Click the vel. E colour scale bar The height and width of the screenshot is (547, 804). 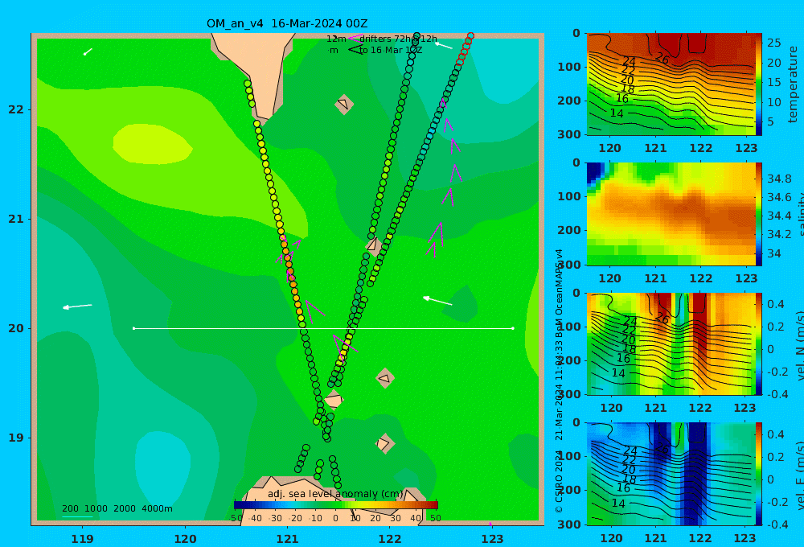(759, 474)
